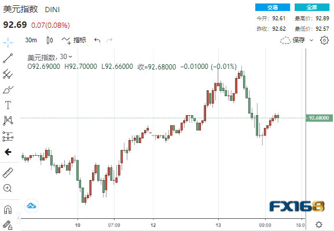Click the 全屏 fullscreen button
This screenshot has height=231, width=334.
(x=312, y=8)
